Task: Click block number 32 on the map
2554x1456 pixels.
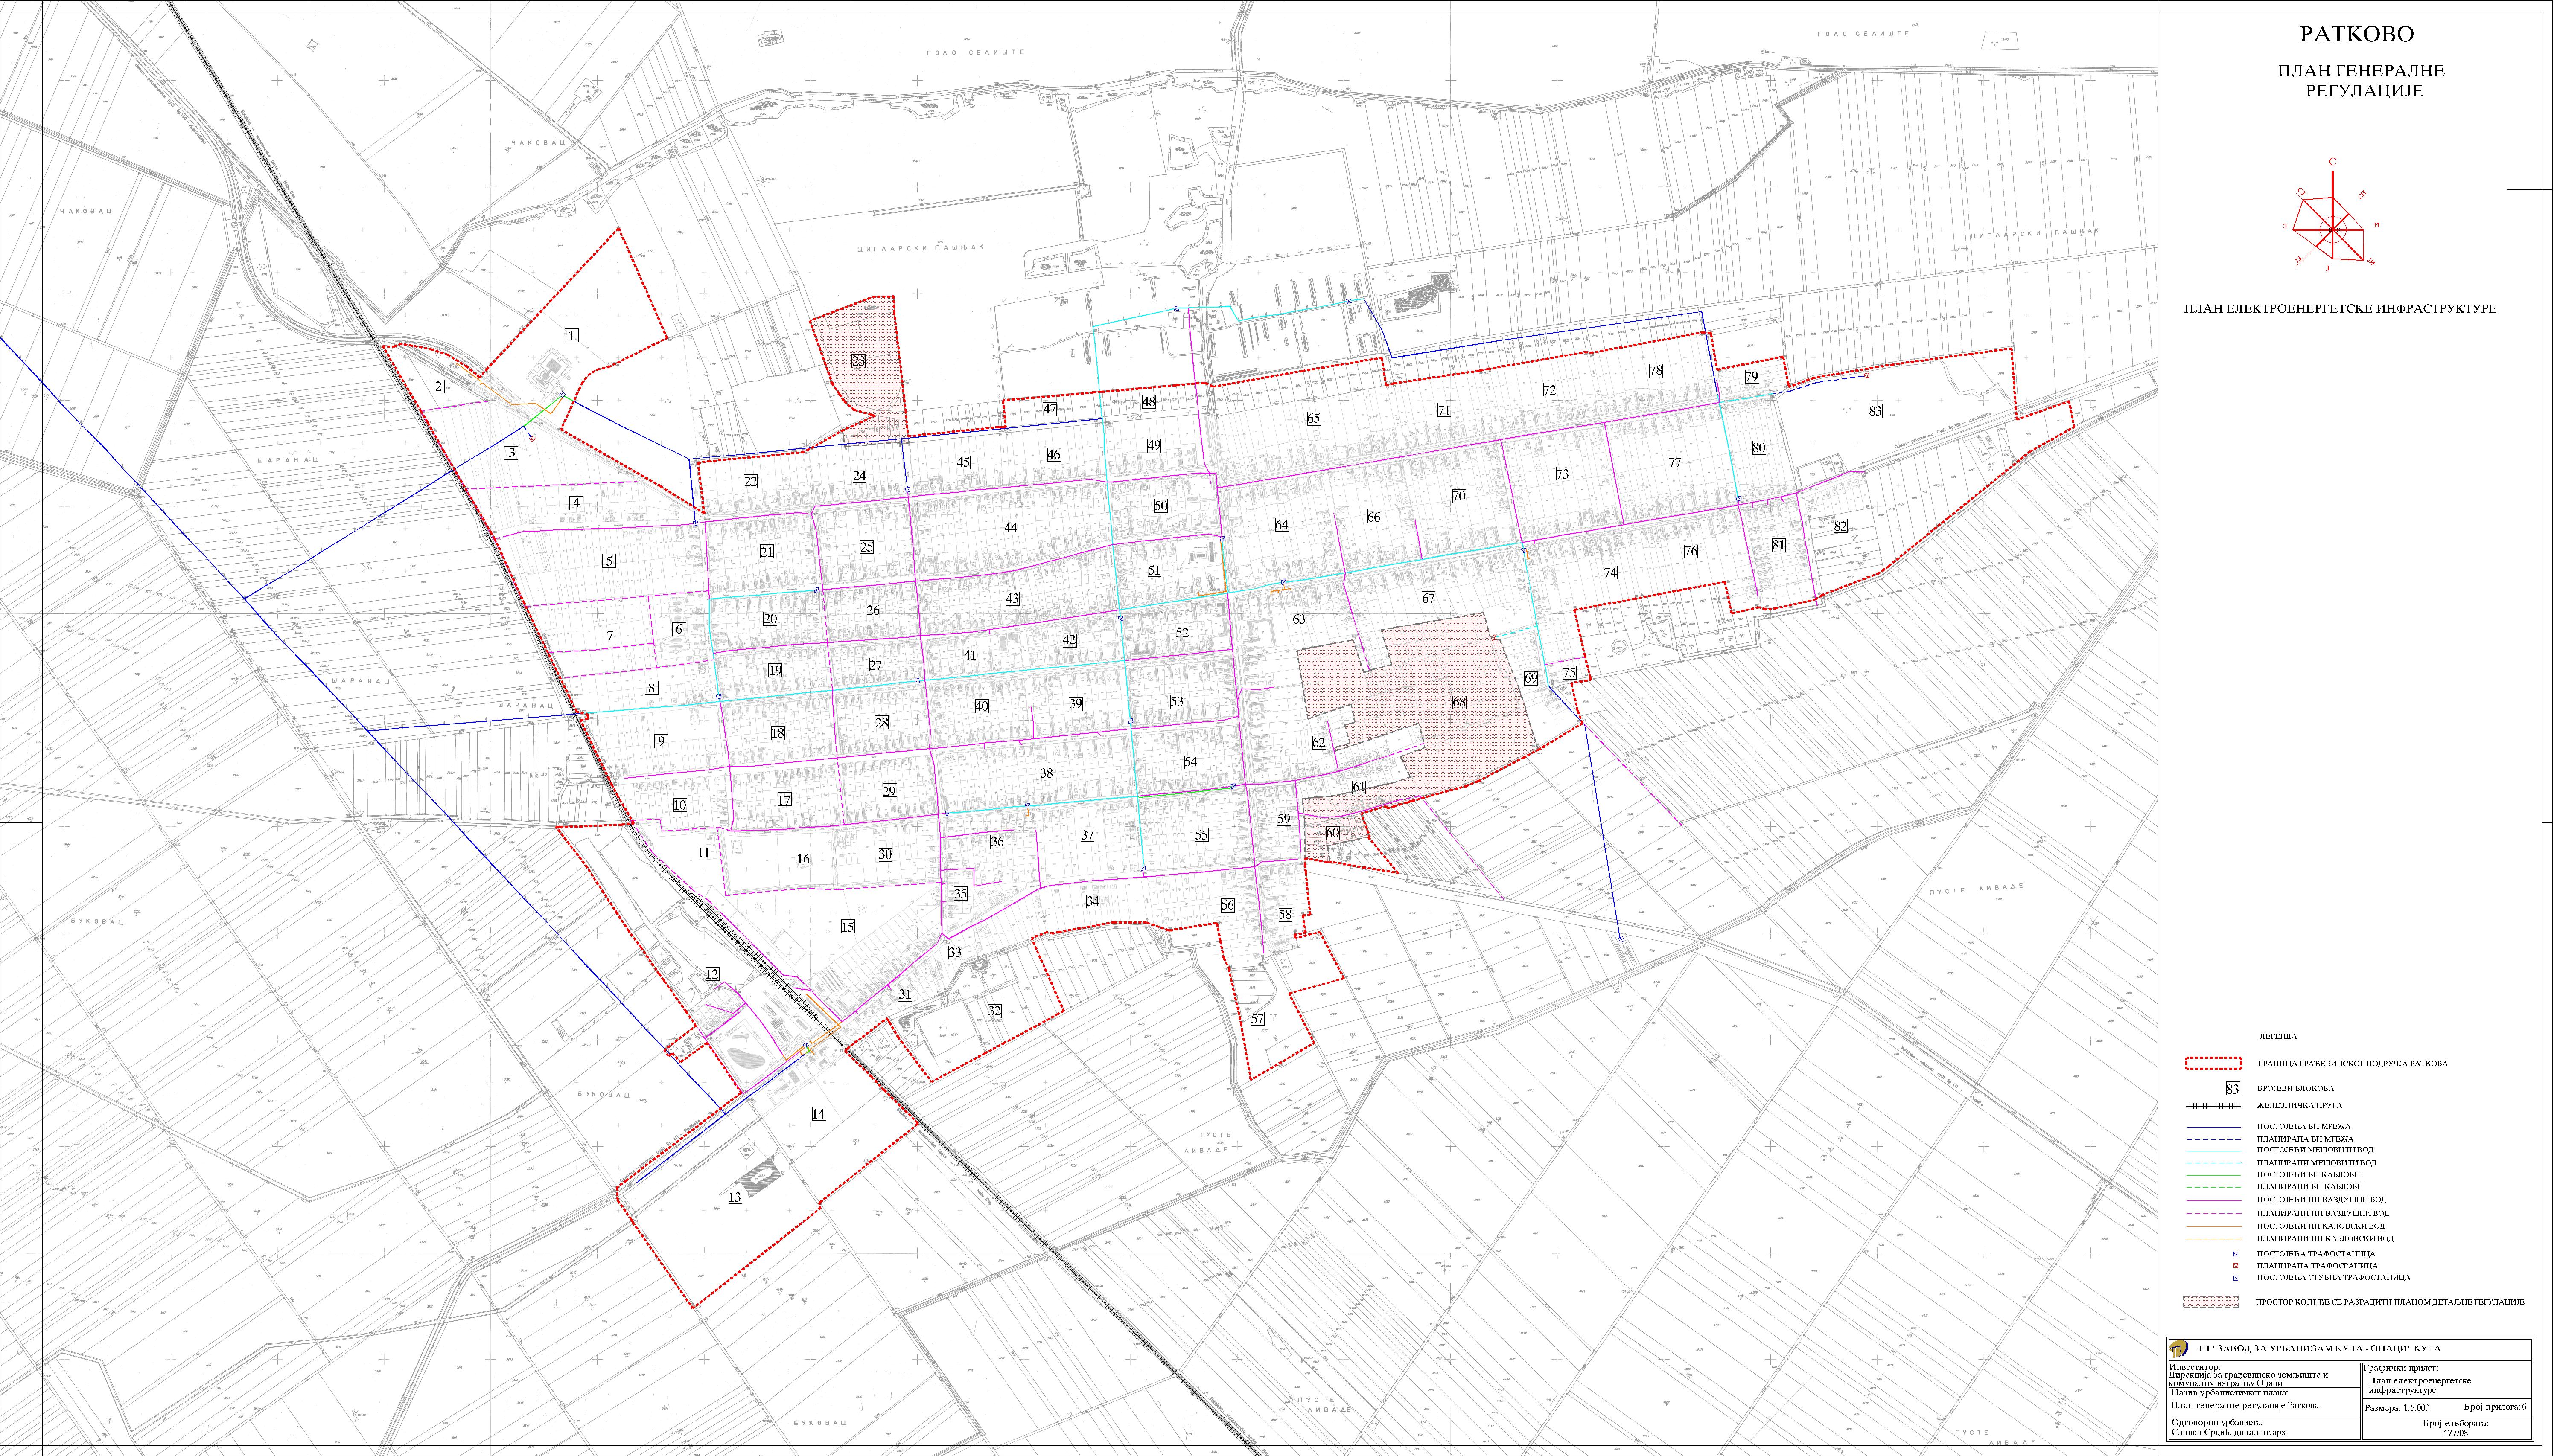Action: [994, 1012]
